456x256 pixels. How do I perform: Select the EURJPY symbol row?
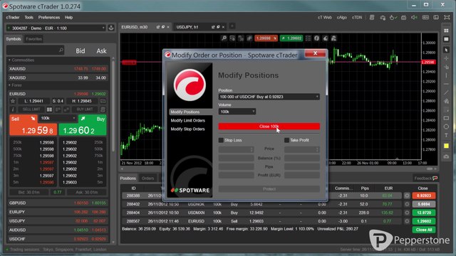(x=58, y=212)
